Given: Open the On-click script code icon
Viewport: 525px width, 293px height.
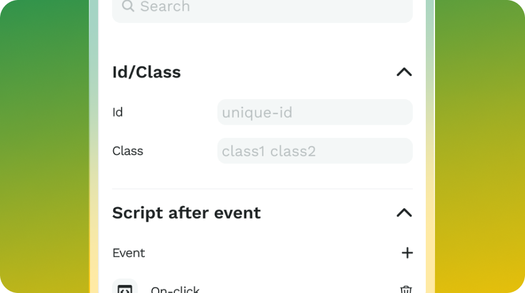Looking at the screenshot, I should [125, 287].
